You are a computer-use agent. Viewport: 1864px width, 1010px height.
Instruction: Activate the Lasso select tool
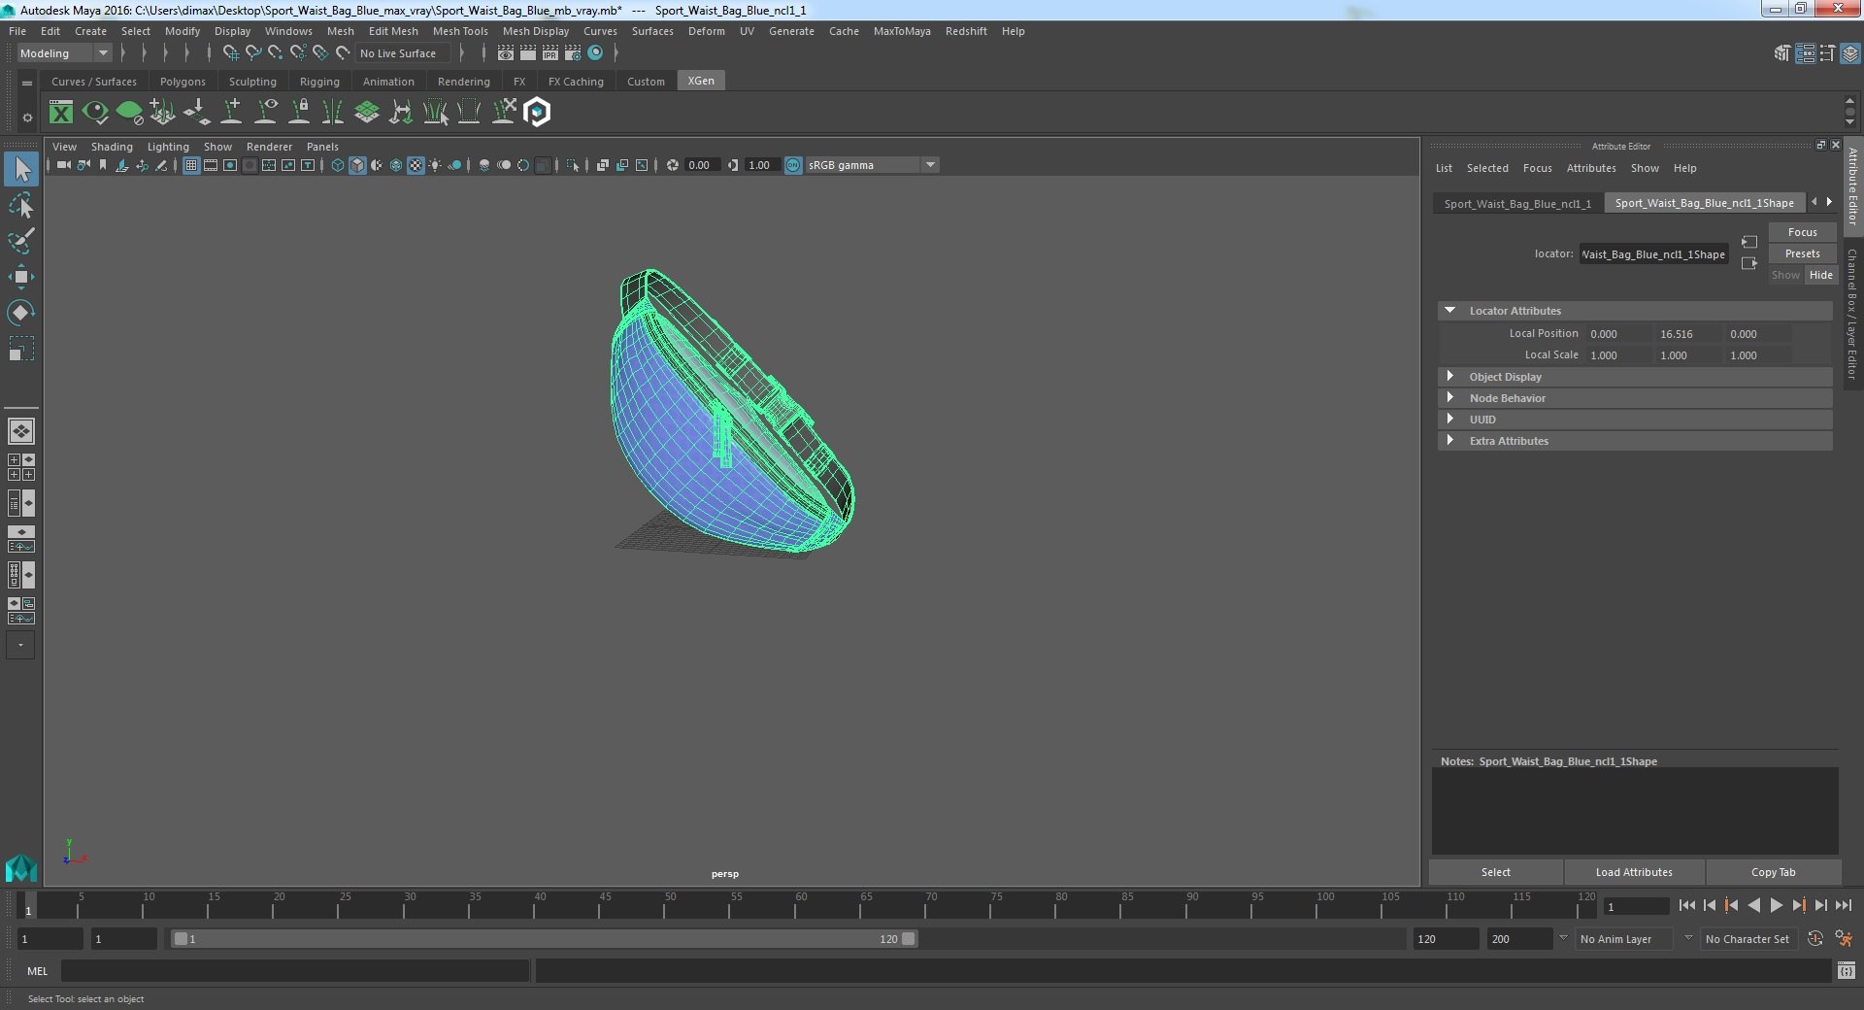(20, 206)
